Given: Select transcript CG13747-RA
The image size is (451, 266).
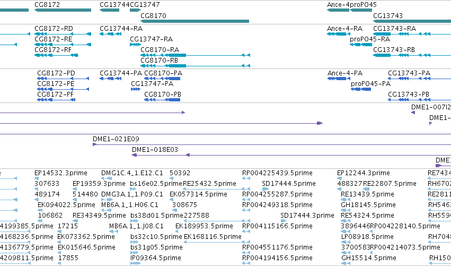Looking at the screenshot, I should click(136, 45).
